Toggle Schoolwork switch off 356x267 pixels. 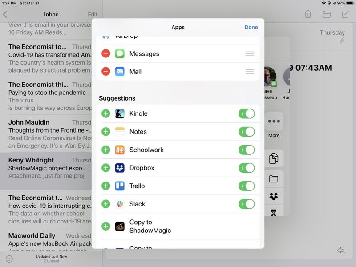247,150
